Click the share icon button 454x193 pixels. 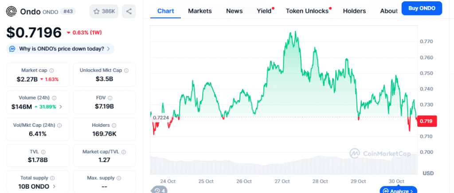point(129,11)
